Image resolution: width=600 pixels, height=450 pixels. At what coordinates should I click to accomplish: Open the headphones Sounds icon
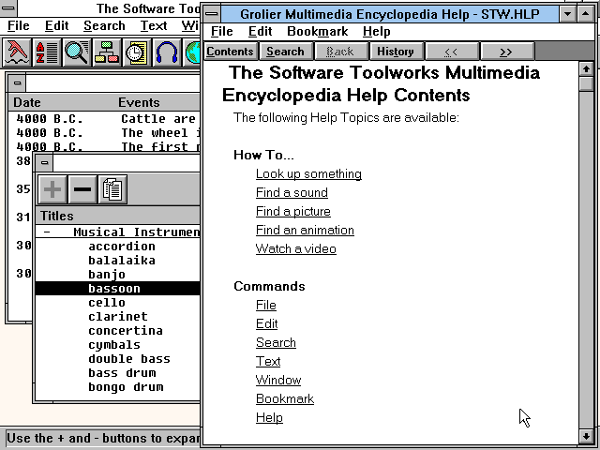coord(166,52)
